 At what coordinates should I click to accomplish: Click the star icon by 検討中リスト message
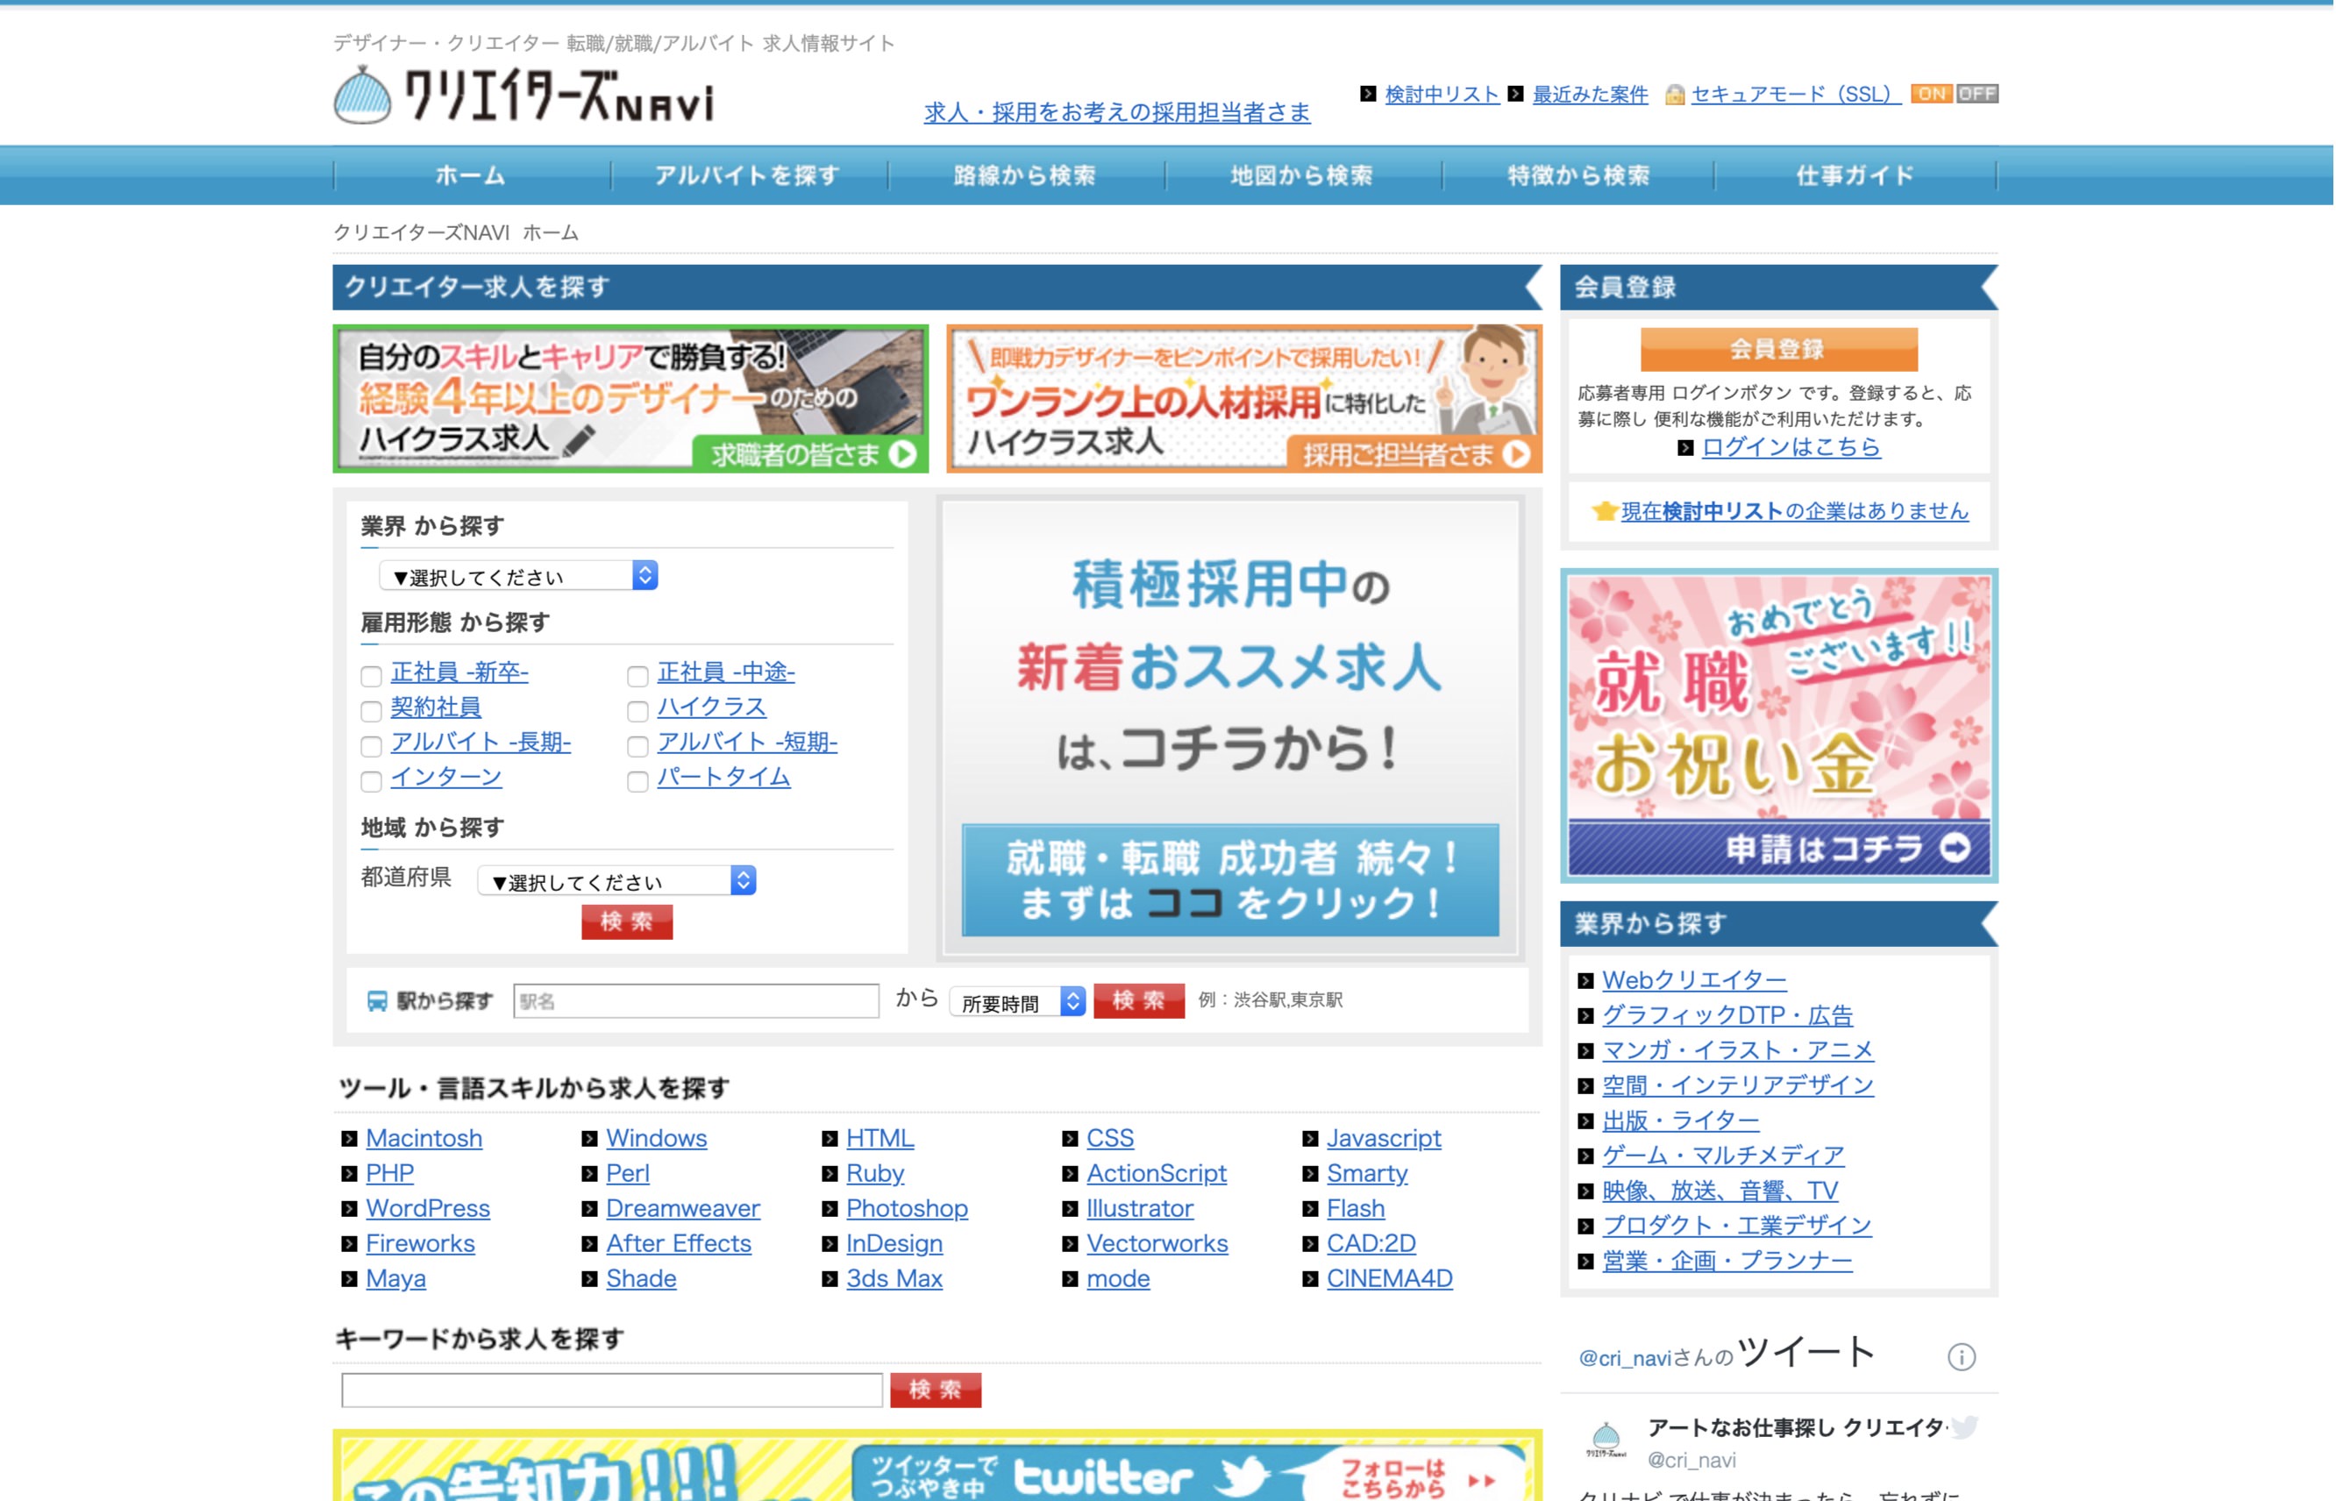point(1603,511)
